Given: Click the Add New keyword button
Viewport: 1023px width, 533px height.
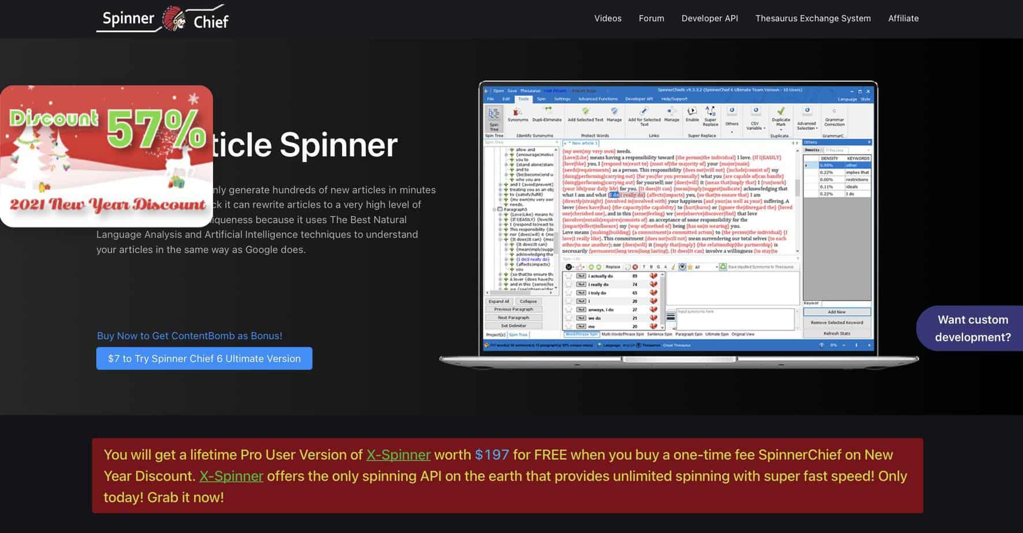Looking at the screenshot, I should [836, 311].
